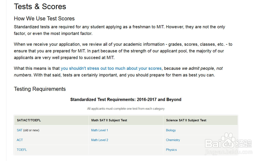This screenshot has height=161, width=267.
Task: Open the Math Level 1 link
Action: pyautogui.click(x=100, y=130)
